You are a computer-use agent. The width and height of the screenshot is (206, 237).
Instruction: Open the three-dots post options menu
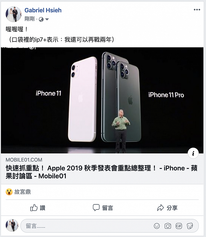point(197,10)
